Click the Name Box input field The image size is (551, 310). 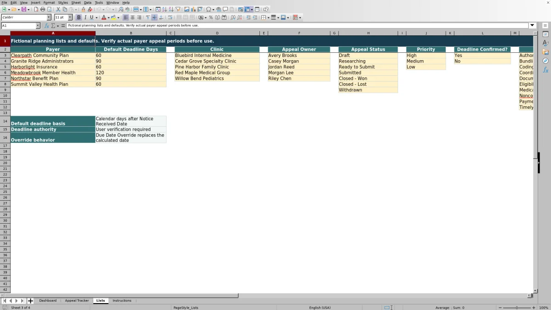18,26
